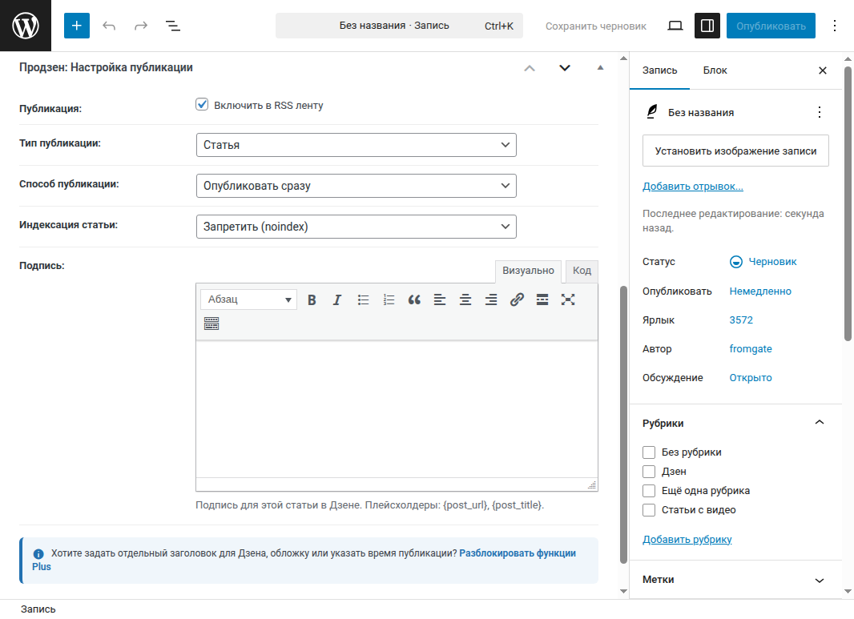Viewport: 854px width, 619px height.
Task: Expand the Метки section
Action: (819, 580)
